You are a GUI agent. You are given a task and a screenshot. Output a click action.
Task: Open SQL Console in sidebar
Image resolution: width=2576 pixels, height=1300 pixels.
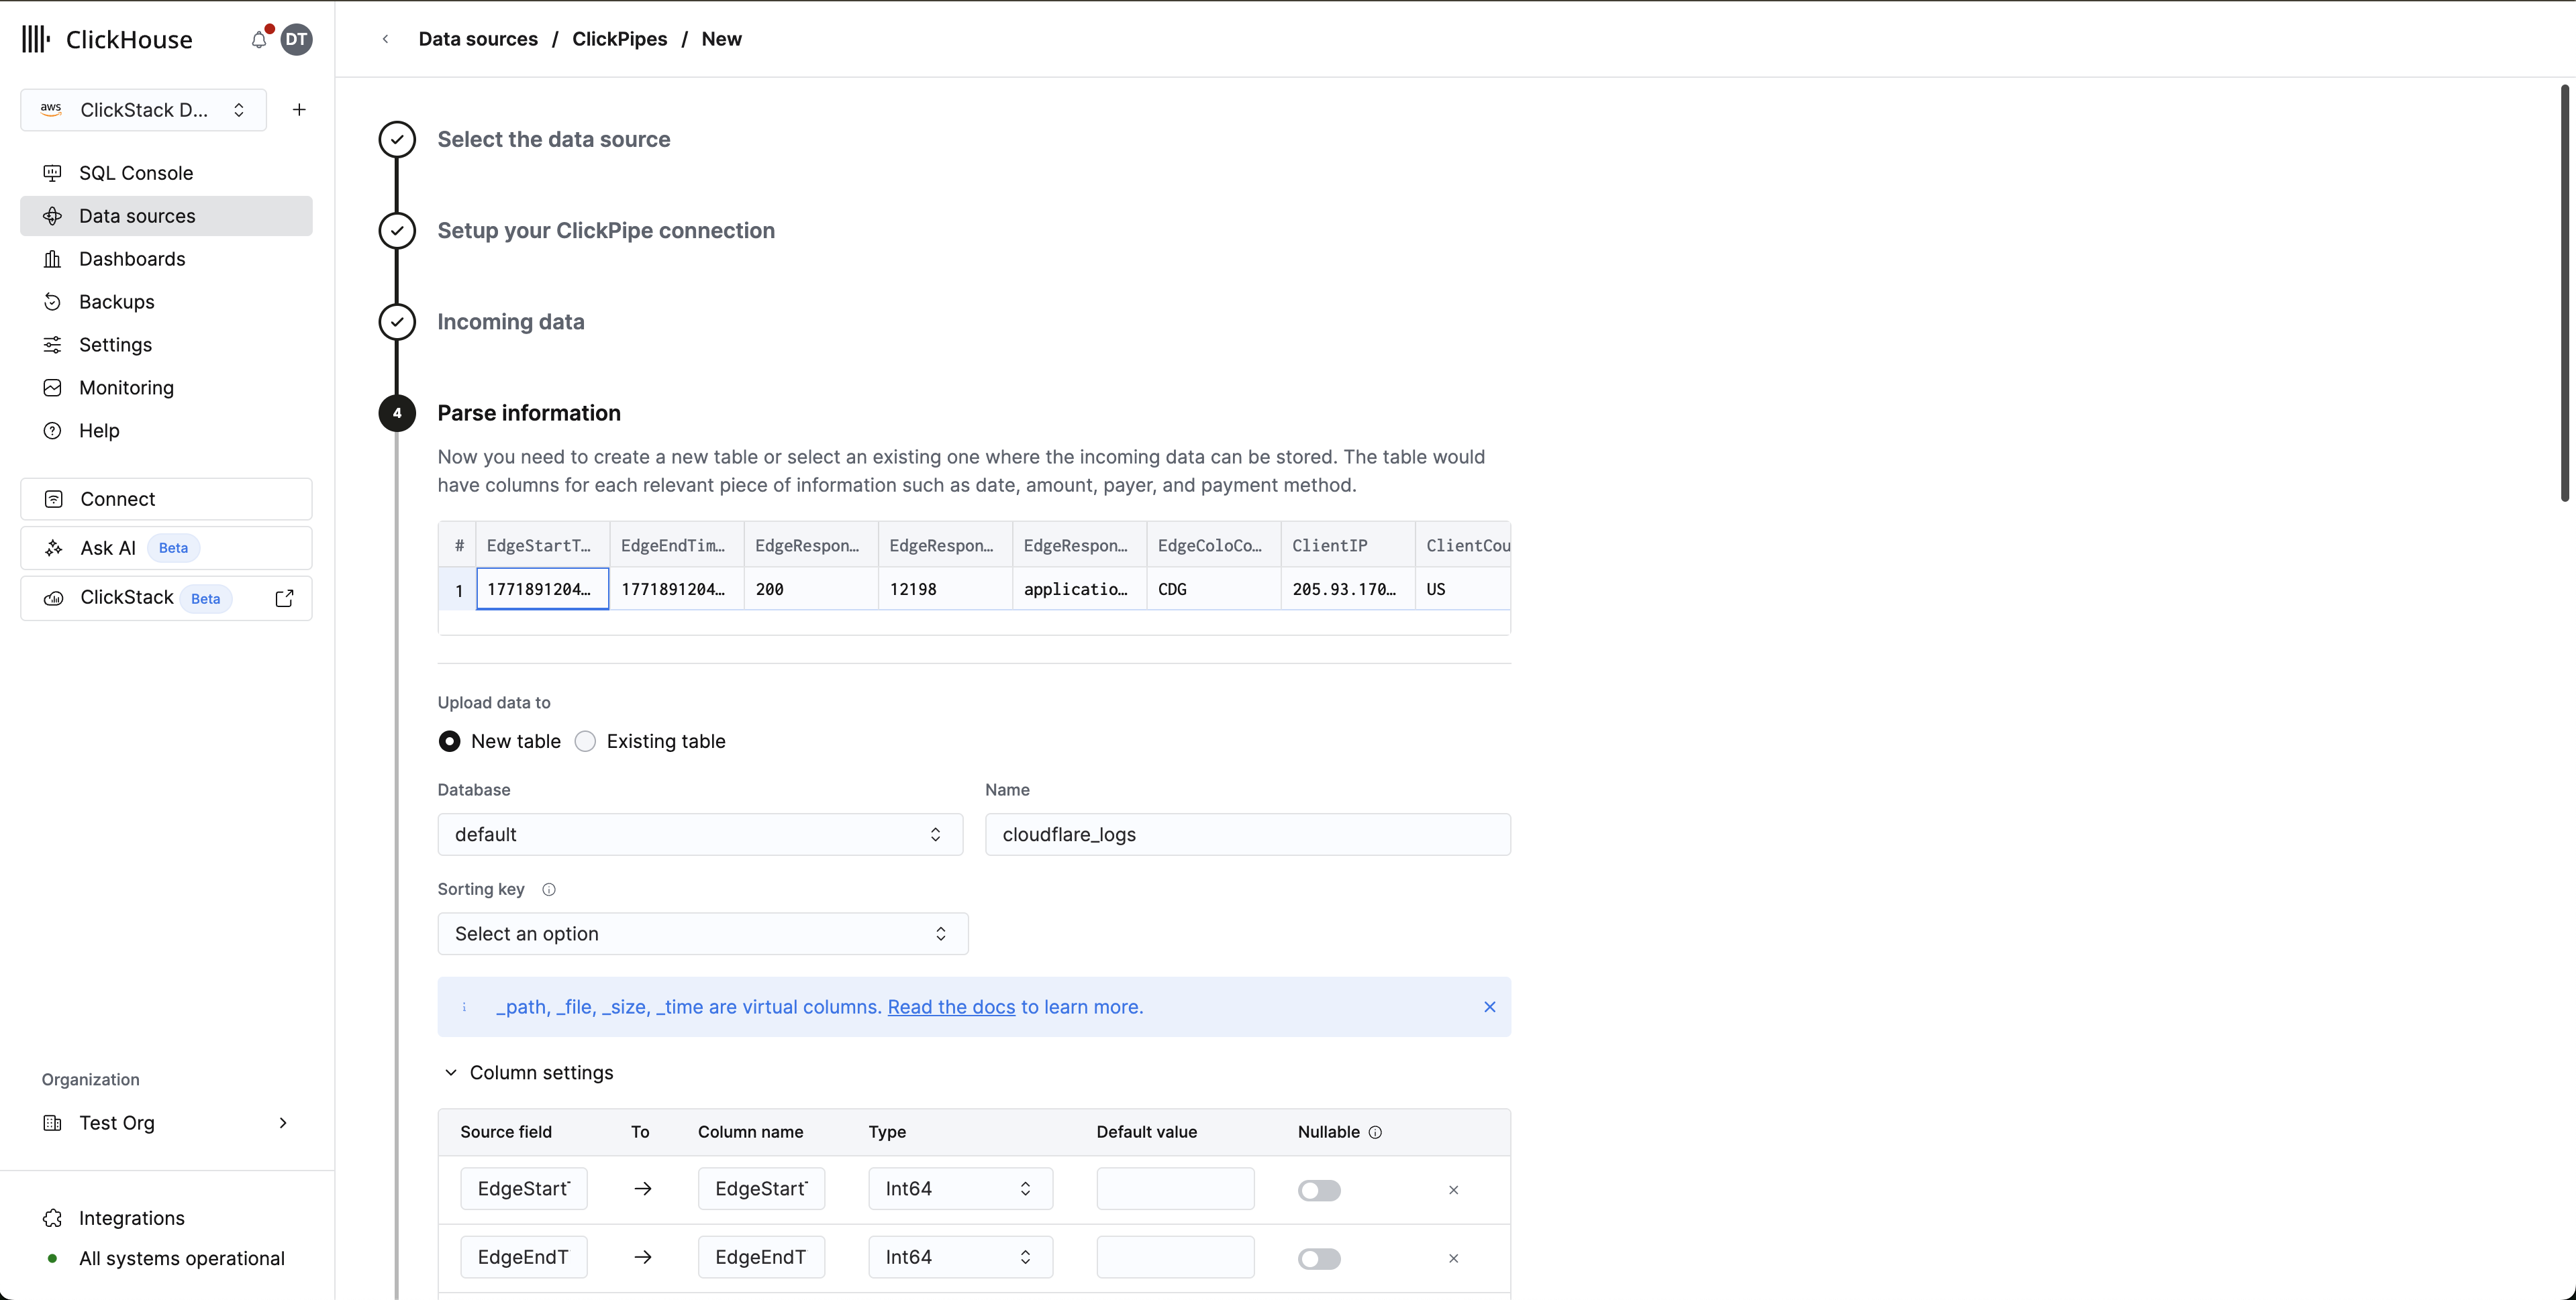tap(136, 173)
